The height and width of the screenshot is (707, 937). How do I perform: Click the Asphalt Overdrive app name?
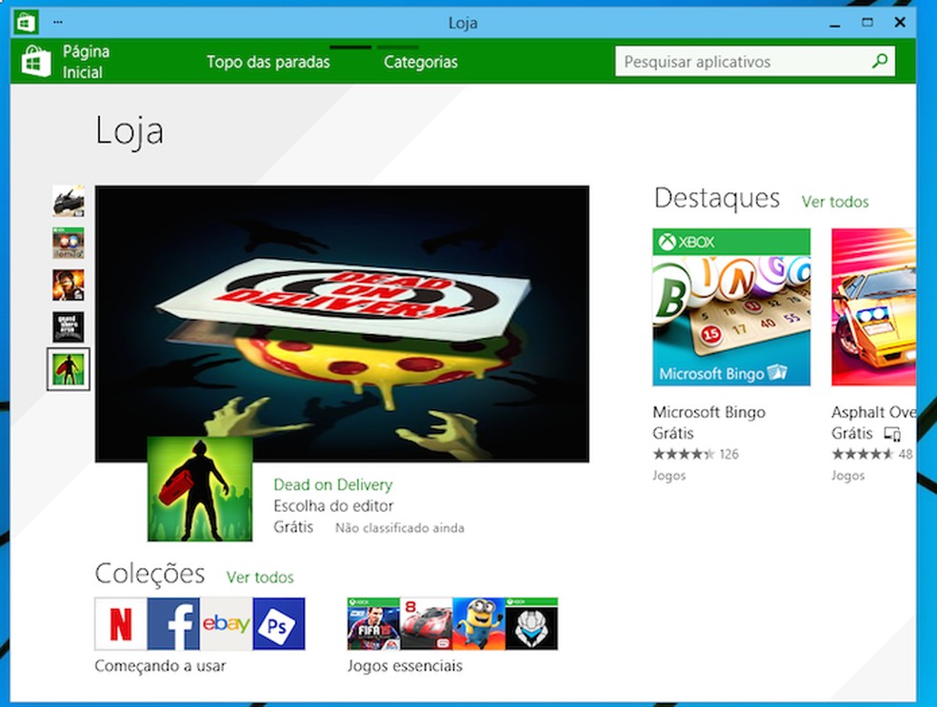[873, 412]
